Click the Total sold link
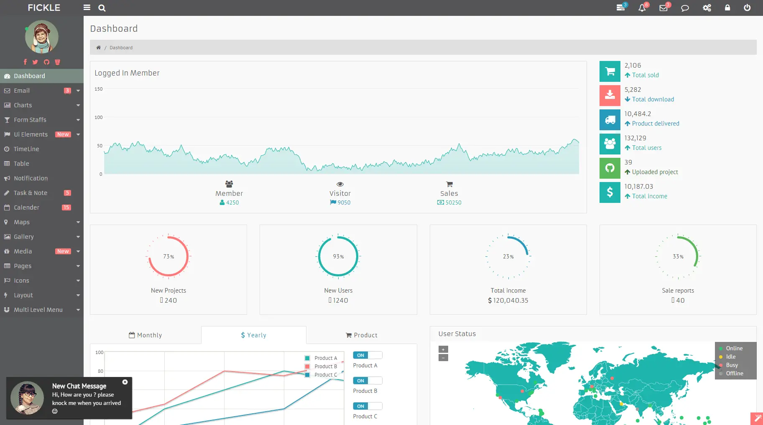 [642, 75]
